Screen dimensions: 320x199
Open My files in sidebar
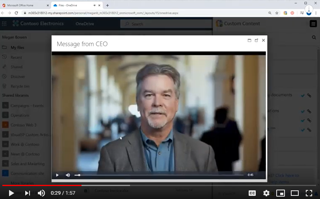[x=17, y=48]
